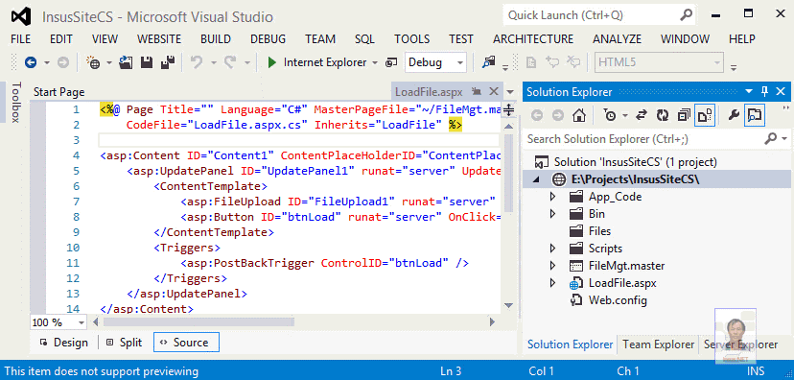This screenshot has height=380, width=794.
Task: Toggle pin on LoadFile.aspx tab
Action: coord(476,92)
